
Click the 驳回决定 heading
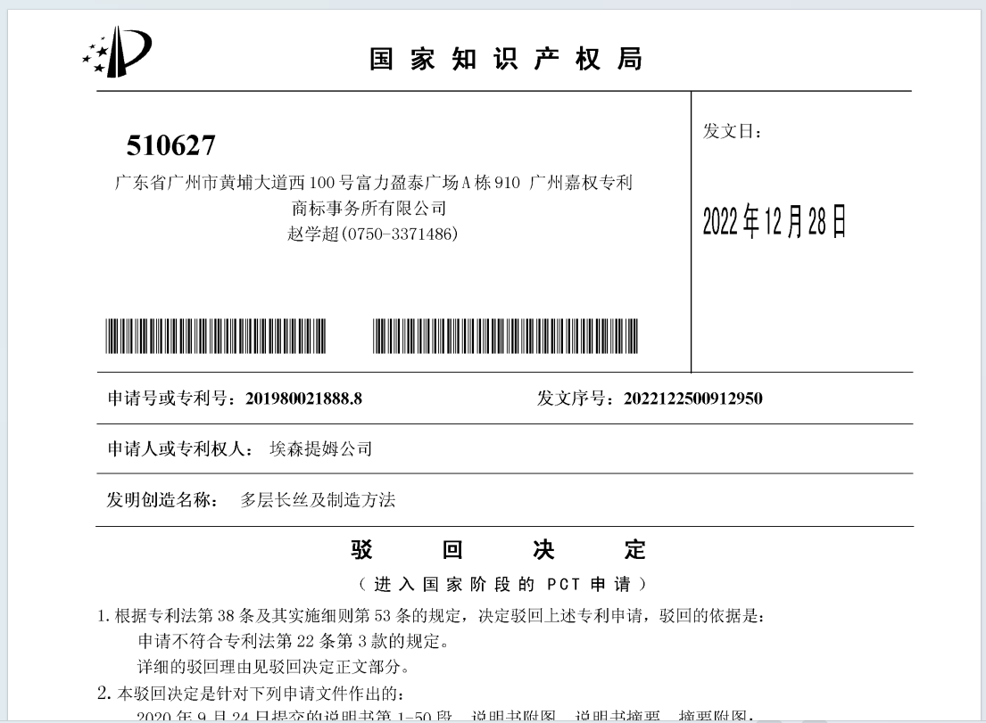(499, 549)
